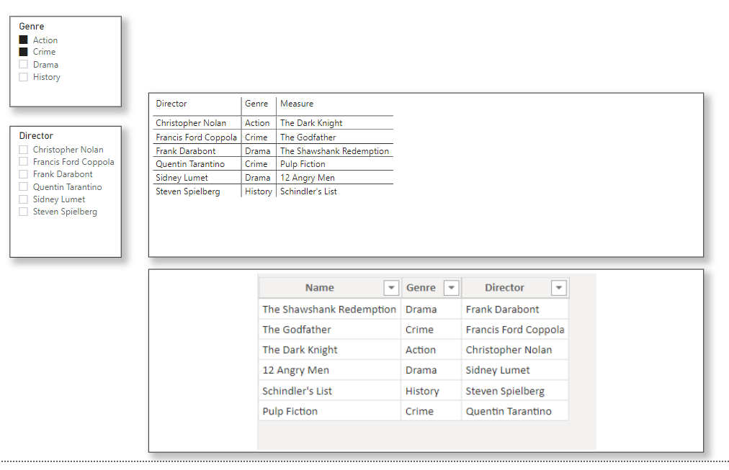
Task: Select The Shawshank Redemption in Name column
Action: [x=329, y=309]
